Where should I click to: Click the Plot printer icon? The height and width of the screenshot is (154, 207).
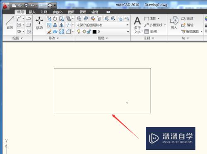[50, 5]
